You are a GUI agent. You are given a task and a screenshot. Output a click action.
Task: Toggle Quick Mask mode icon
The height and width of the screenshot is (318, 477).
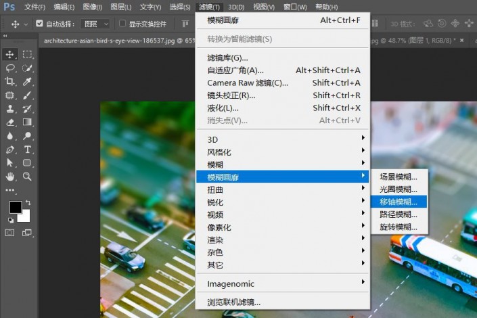(9, 233)
